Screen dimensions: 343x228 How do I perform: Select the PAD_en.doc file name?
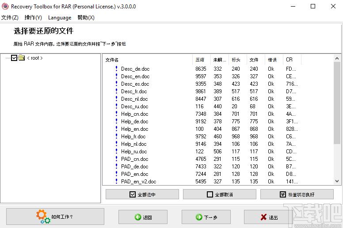click(x=134, y=174)
